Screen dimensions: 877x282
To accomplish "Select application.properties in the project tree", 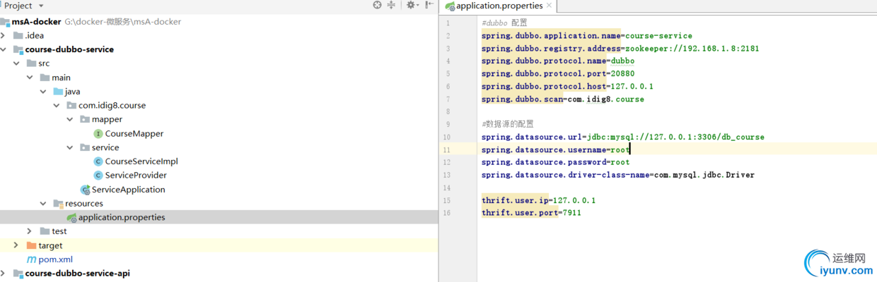I will 121,217.
